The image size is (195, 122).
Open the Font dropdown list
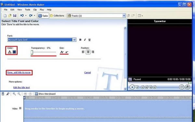coord(74,40)
